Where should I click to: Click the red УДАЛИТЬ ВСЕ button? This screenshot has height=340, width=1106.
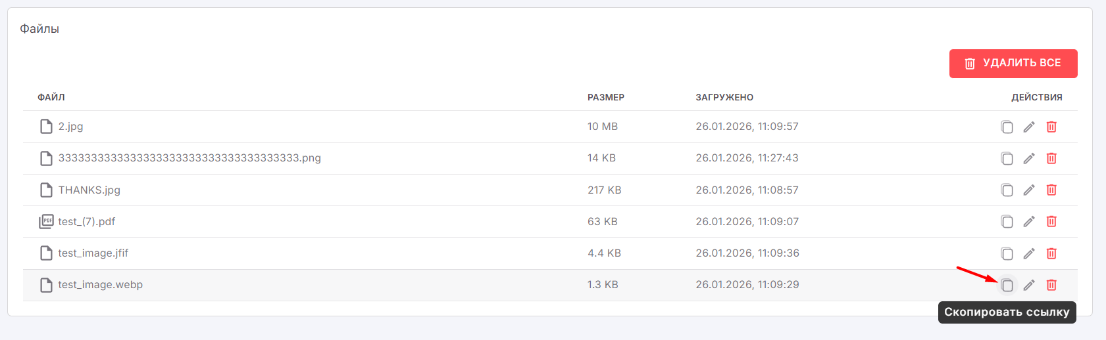coord(1013,64)
